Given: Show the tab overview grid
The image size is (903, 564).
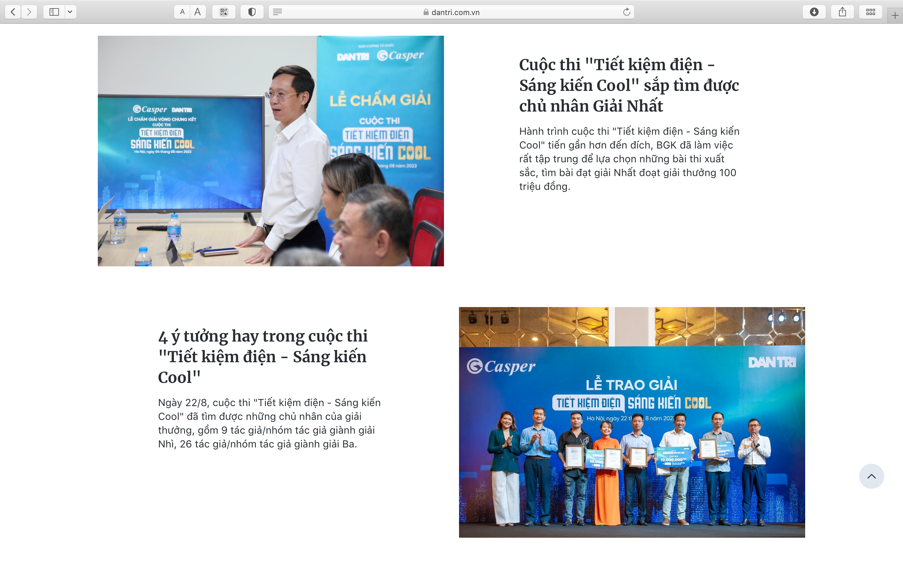Looking at the screenshot, I should (870, 12).
